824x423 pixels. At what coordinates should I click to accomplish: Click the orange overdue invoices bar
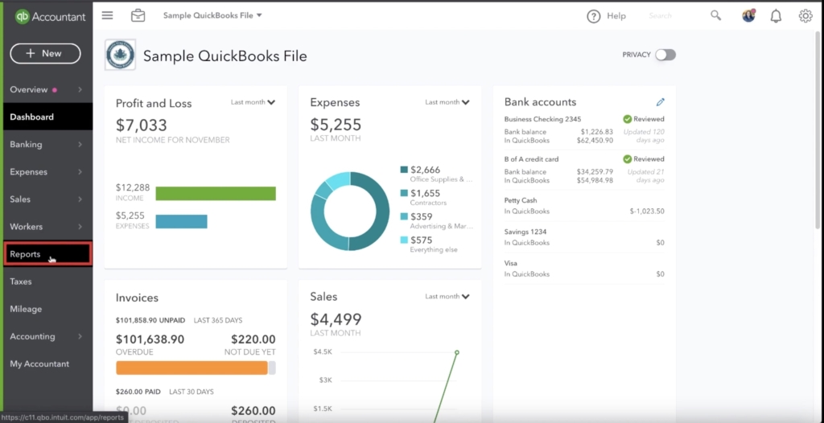point(192,368)
